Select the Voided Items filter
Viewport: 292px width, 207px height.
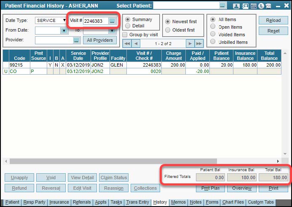pos(213,35)
